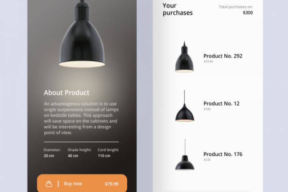
Task: Select the Diameter 20 cm spec
Action: click(x=52, y=153)
